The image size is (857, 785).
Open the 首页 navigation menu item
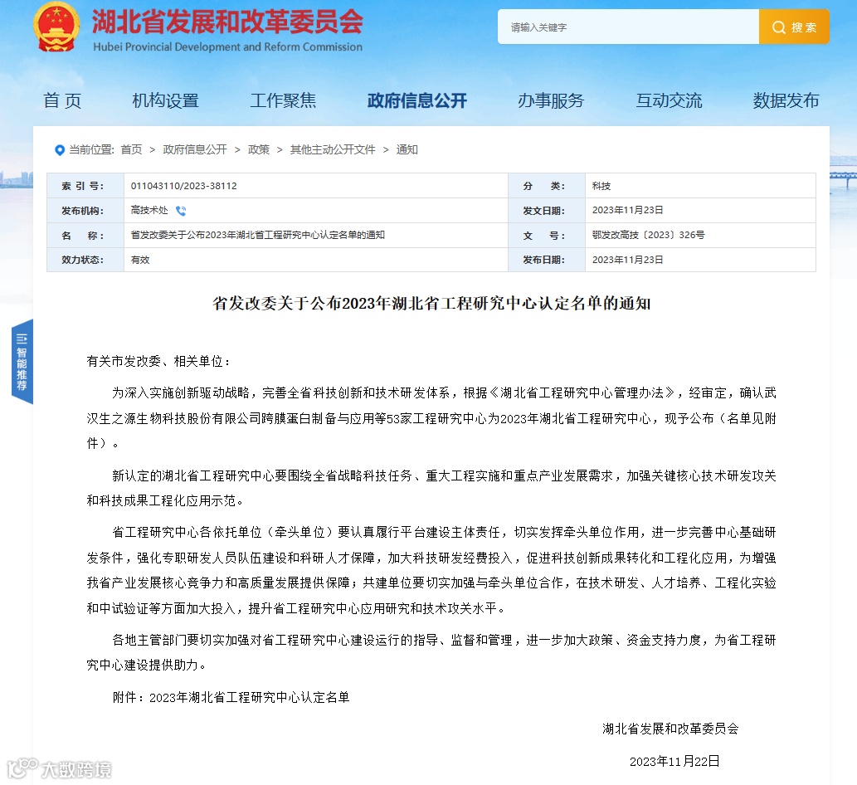tap(62, 100)
